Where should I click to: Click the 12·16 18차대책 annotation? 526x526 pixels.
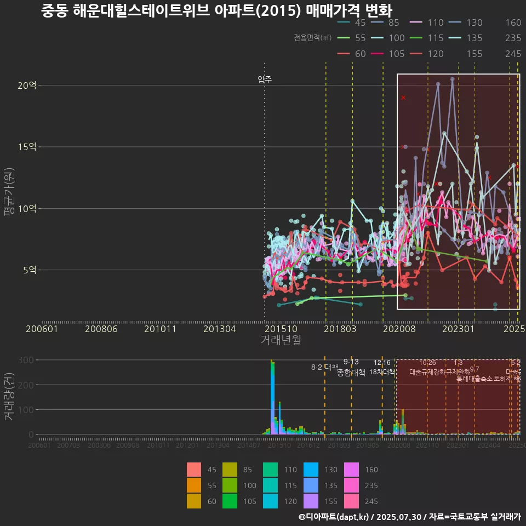382,367
